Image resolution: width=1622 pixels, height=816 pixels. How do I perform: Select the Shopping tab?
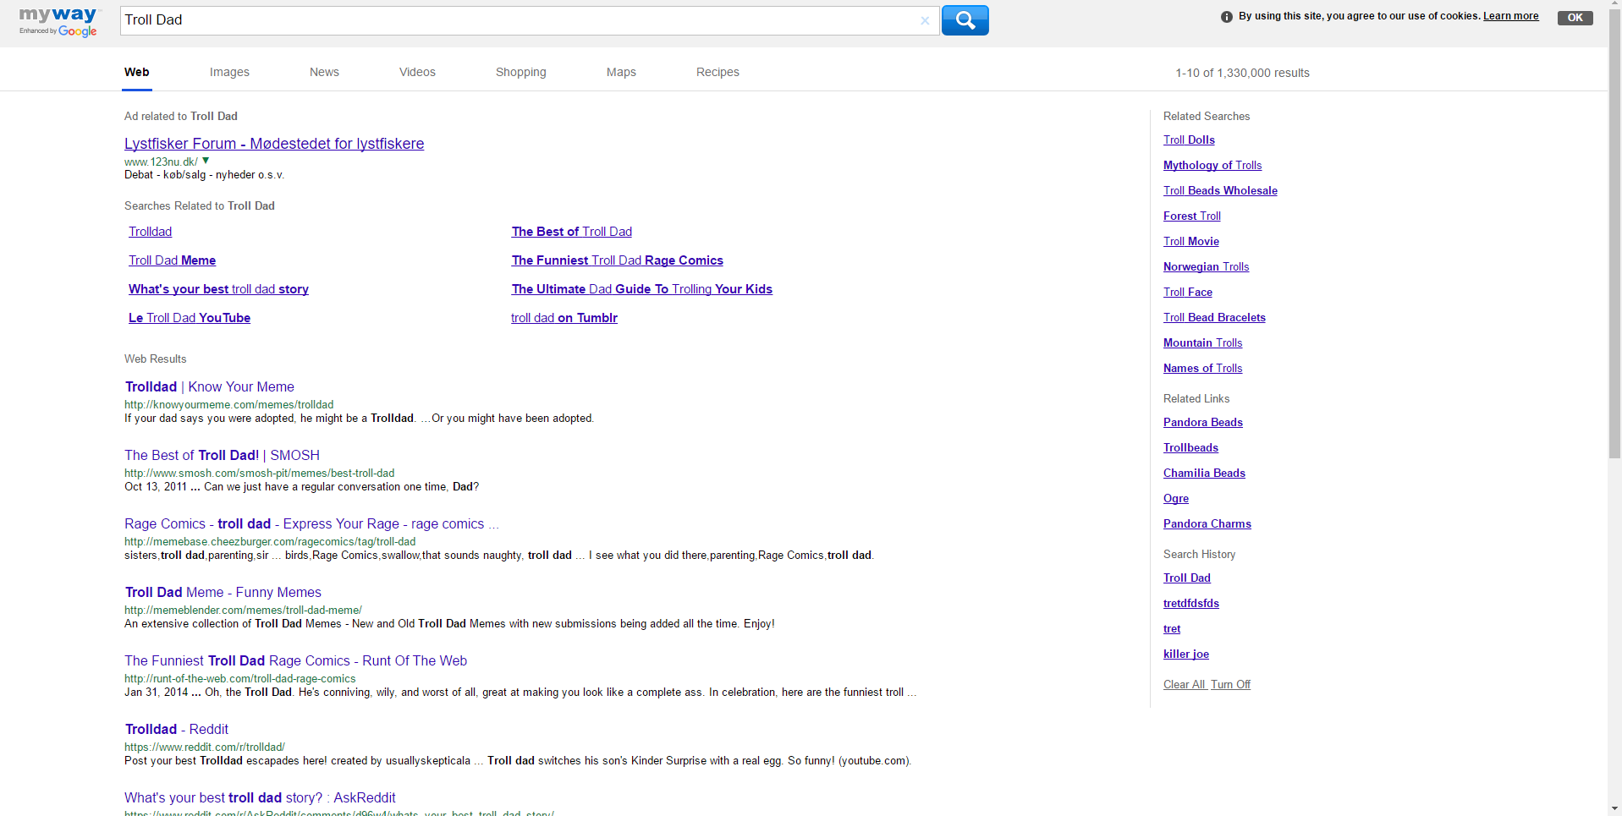[x=520, y=72]
